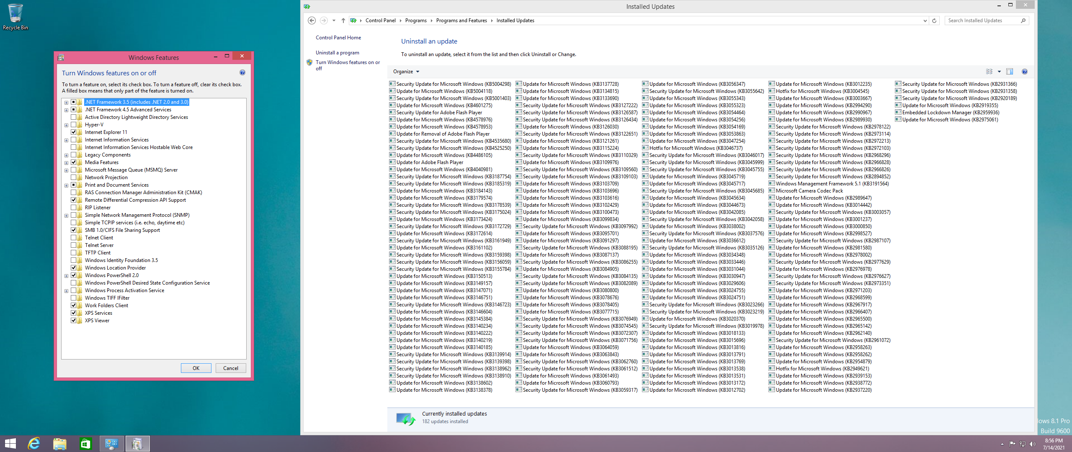Launch Internet Explorer from taskbar
The width and height of the screenshot is (1072, 452).
[x=34, y=444]
